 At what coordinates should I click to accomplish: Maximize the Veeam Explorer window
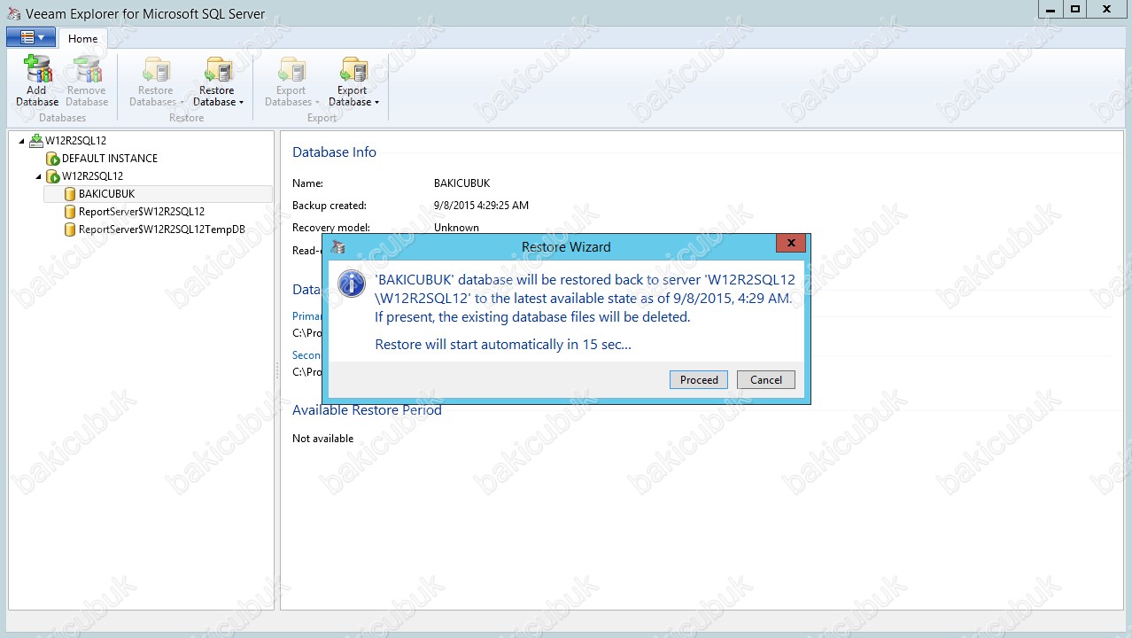(x=1074, y=9)
